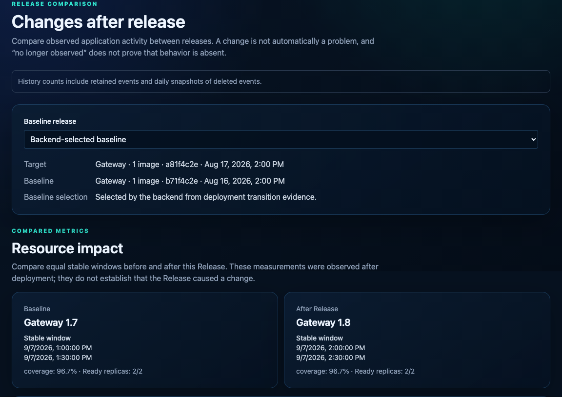Viewport: 562px width, 397px height.
Task: Click the Resource impact heading
Action: pos(67,248)
